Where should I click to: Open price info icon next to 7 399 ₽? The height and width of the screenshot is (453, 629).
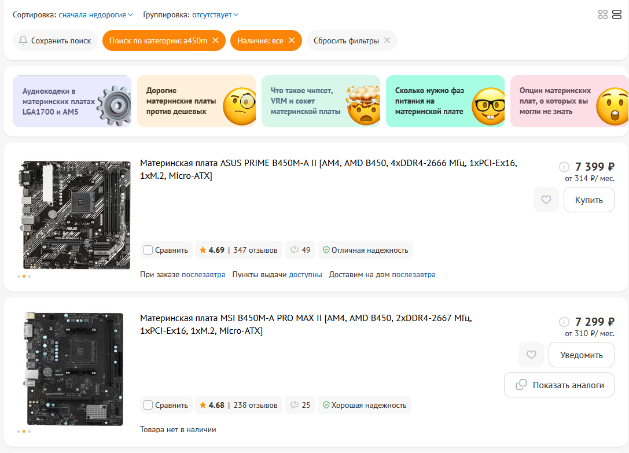coord(564,167)
